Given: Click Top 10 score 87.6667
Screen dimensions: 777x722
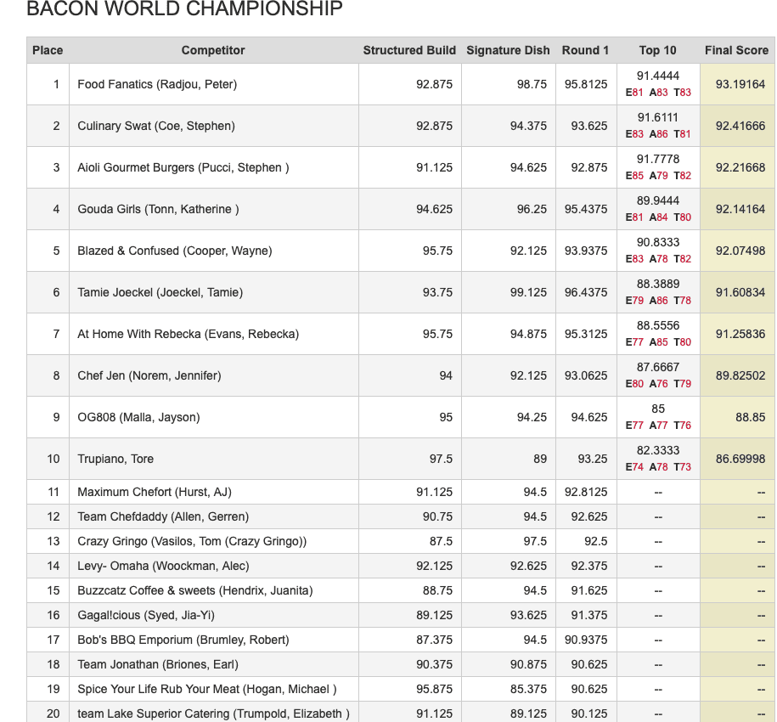Looking at the screenshot, I should (657, 367).
